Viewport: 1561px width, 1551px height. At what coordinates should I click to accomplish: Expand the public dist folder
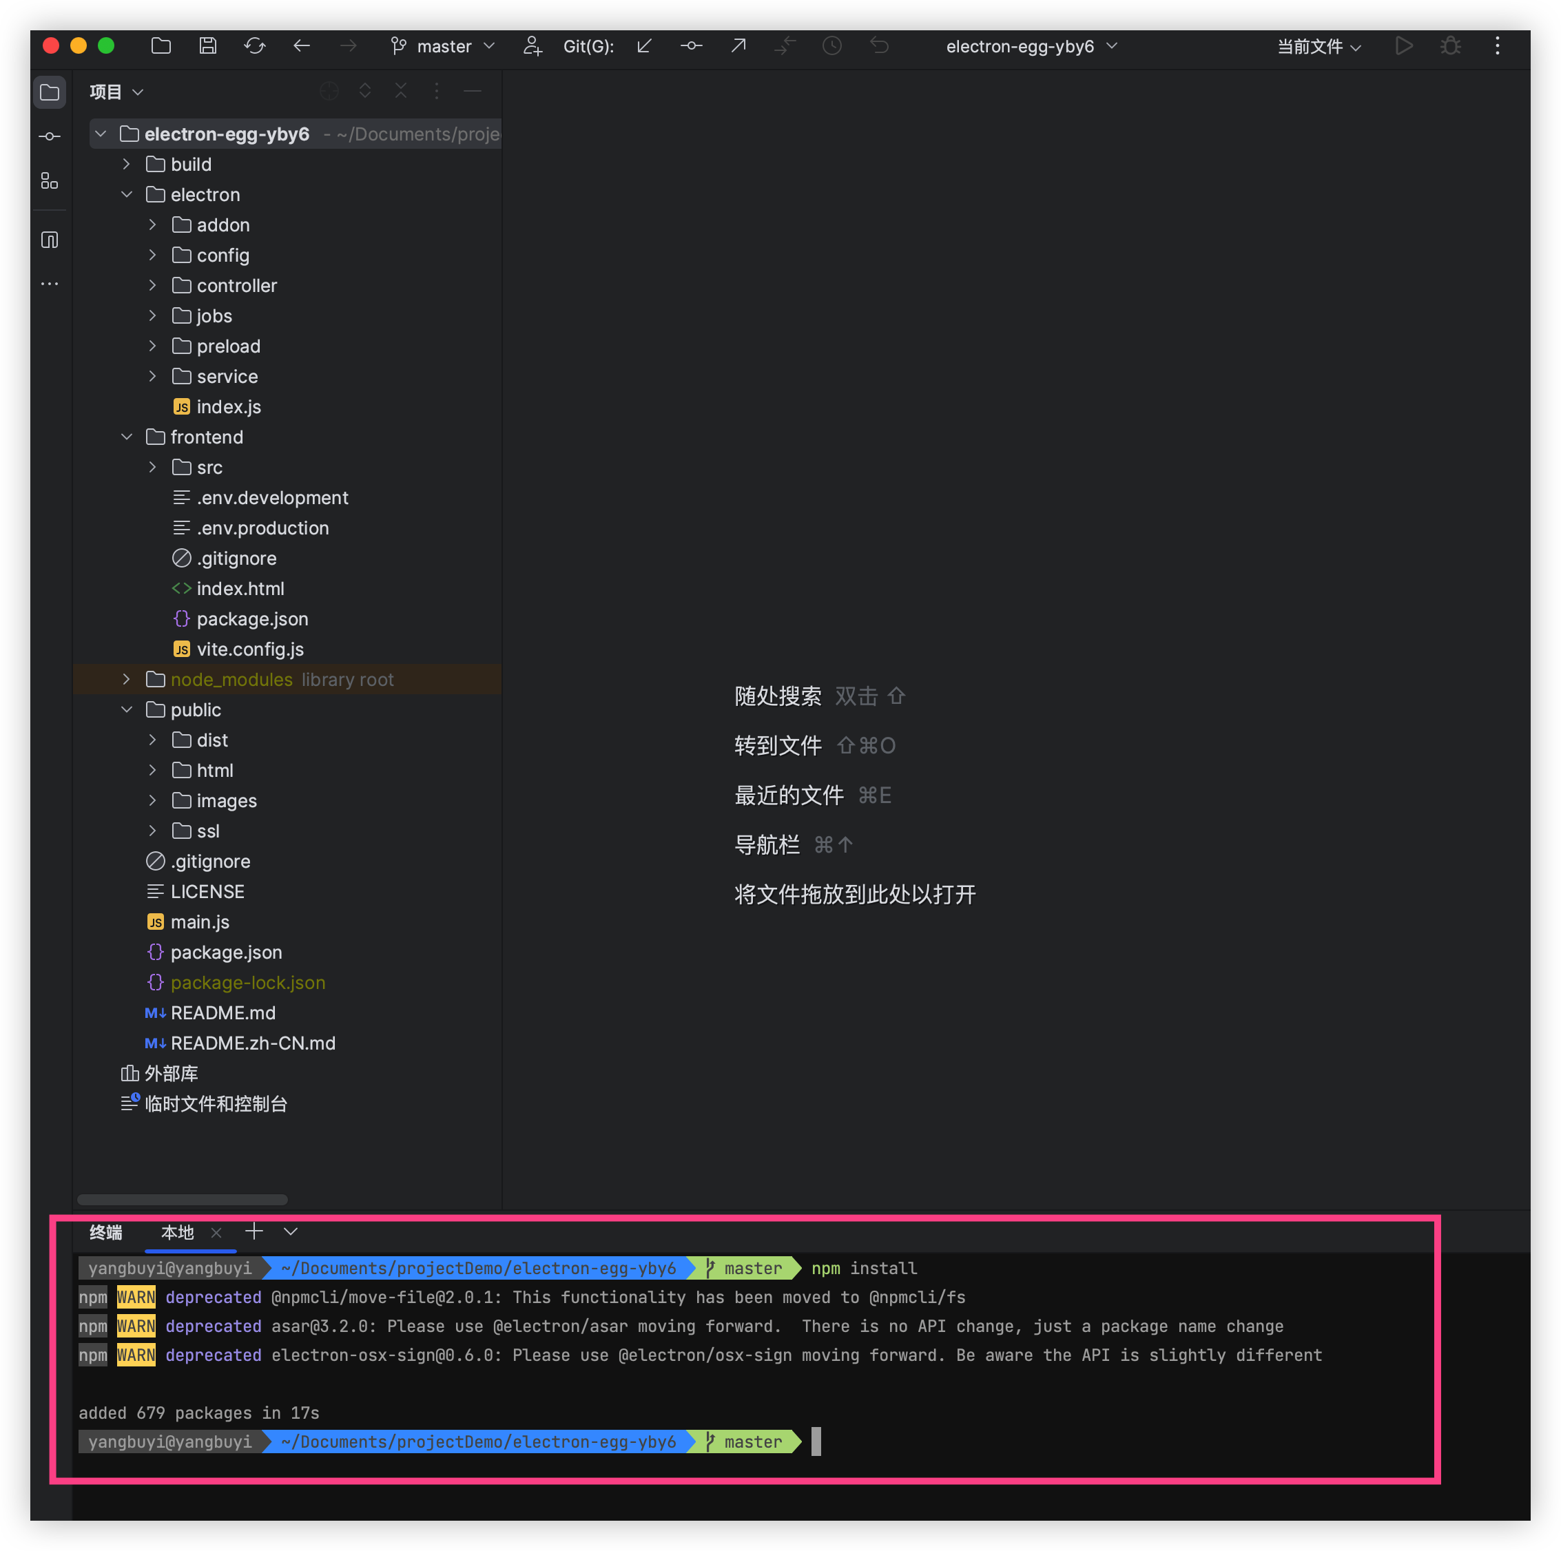coord(154,740)
